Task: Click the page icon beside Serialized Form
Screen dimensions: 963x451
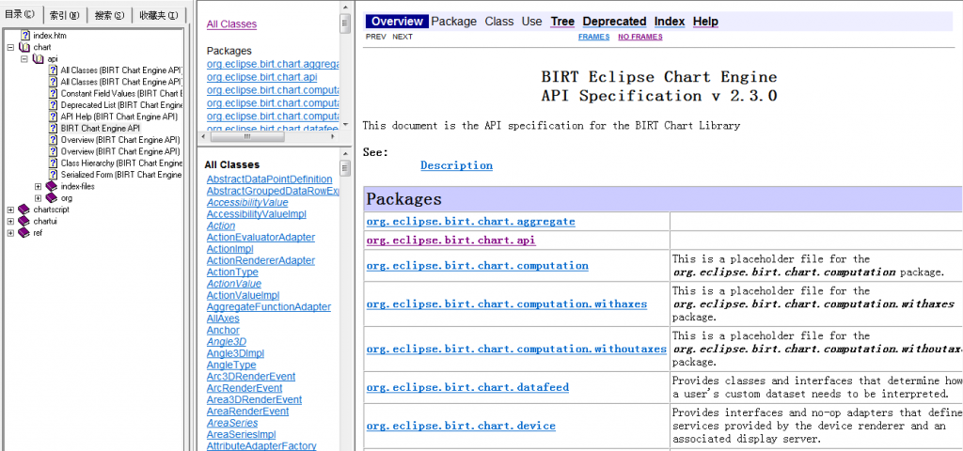Action: pos(53,175)
